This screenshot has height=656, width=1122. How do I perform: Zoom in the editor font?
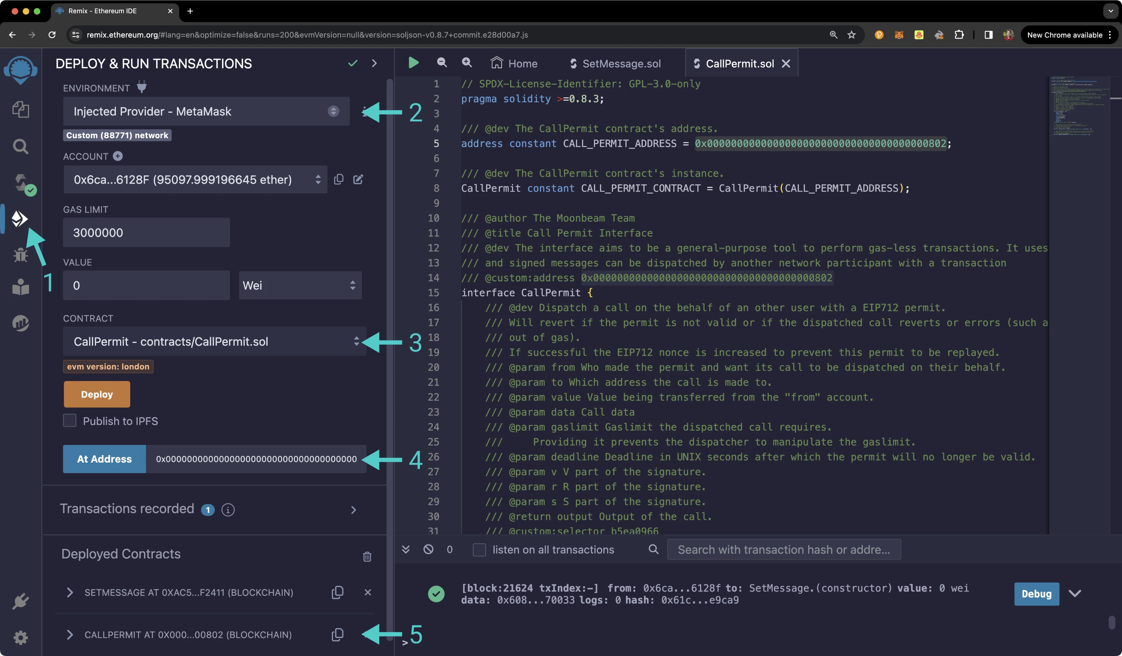466,63
